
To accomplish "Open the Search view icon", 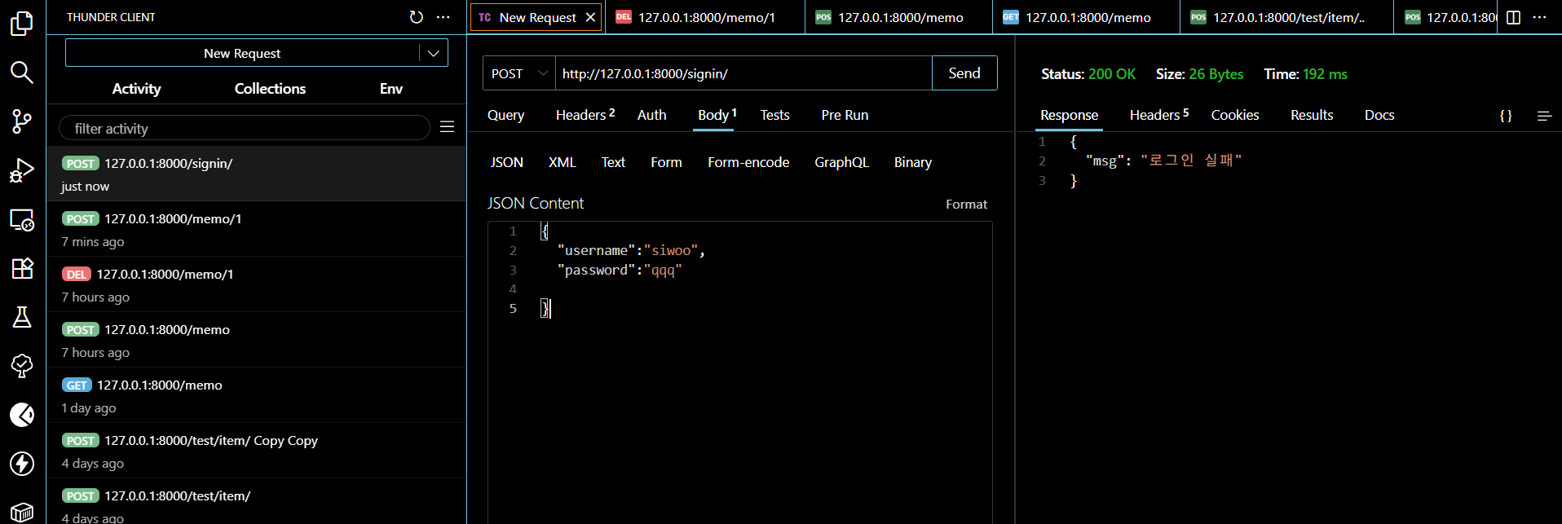I will tap(22, 73).
